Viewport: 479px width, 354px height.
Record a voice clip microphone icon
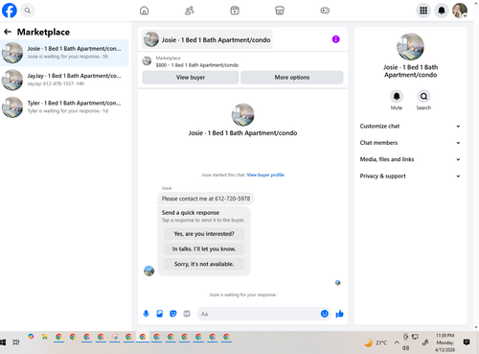146,314
